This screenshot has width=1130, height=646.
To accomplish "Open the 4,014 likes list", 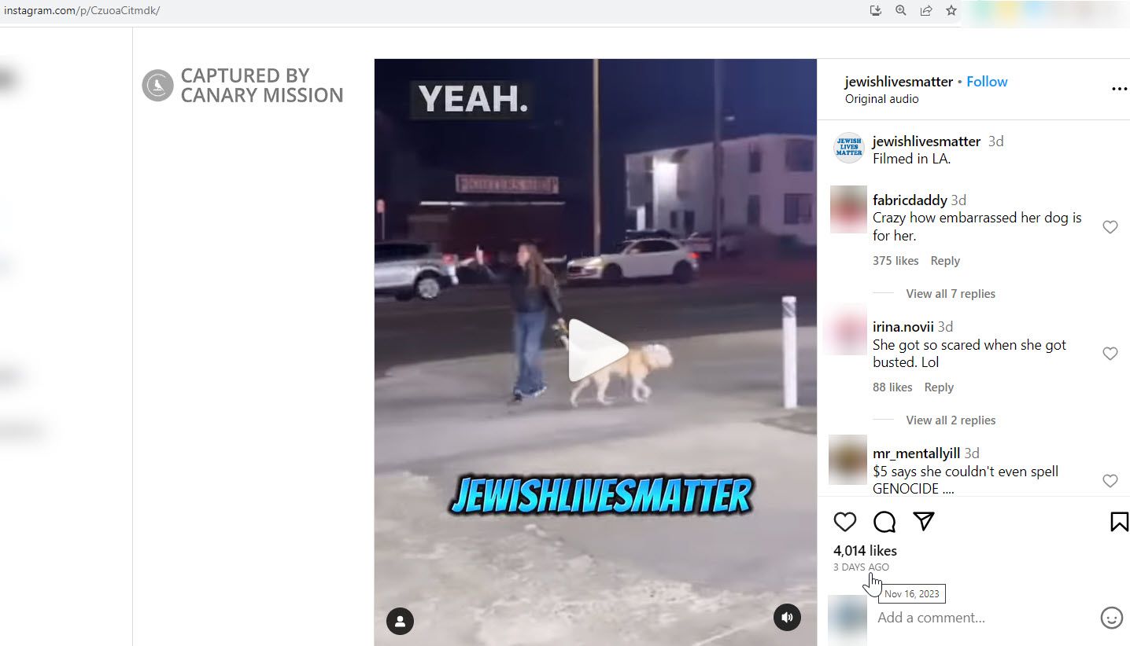I will [865, 551].
